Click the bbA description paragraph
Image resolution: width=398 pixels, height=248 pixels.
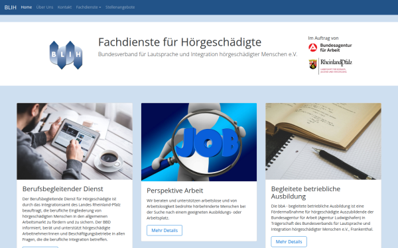tap(322, 218)
